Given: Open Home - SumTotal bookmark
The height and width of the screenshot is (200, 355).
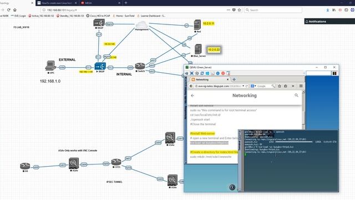Looking at the screenshot, I should [123, 16].
